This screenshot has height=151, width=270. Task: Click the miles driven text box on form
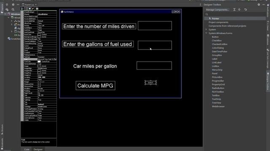click(155, 26)
